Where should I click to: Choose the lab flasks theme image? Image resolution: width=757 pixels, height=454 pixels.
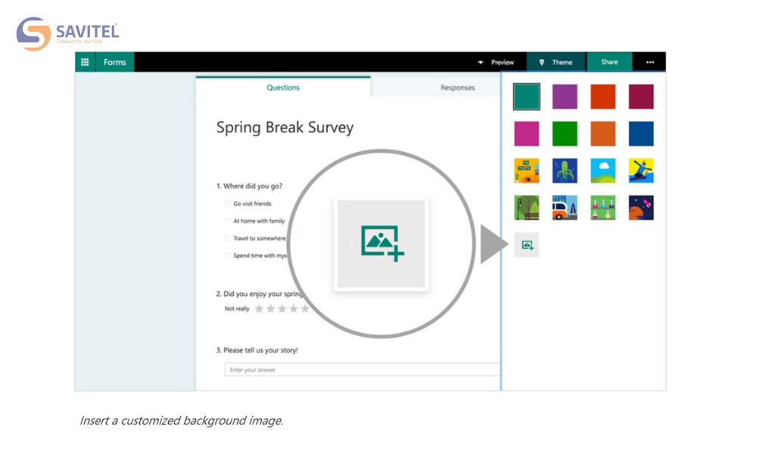[x=603, y=208]
